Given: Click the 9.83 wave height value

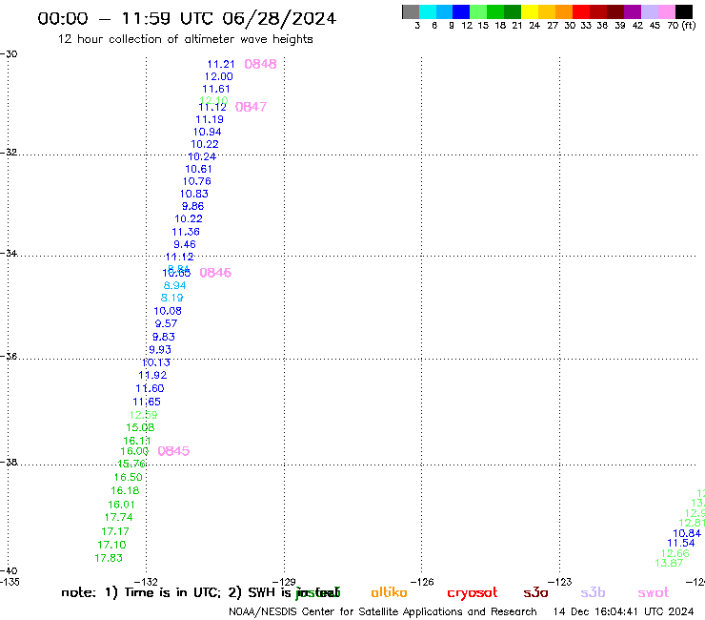Looking at the screenshot, I should click(163, 337).
